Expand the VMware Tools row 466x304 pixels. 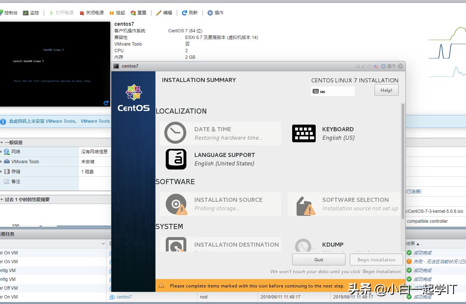coord(1,162)
